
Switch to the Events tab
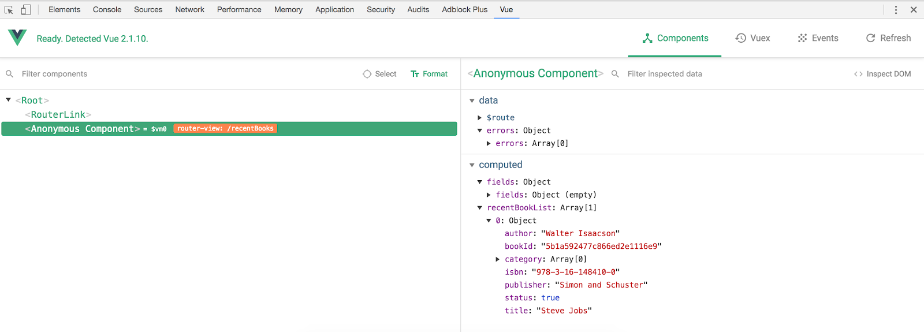click(818, 38)
